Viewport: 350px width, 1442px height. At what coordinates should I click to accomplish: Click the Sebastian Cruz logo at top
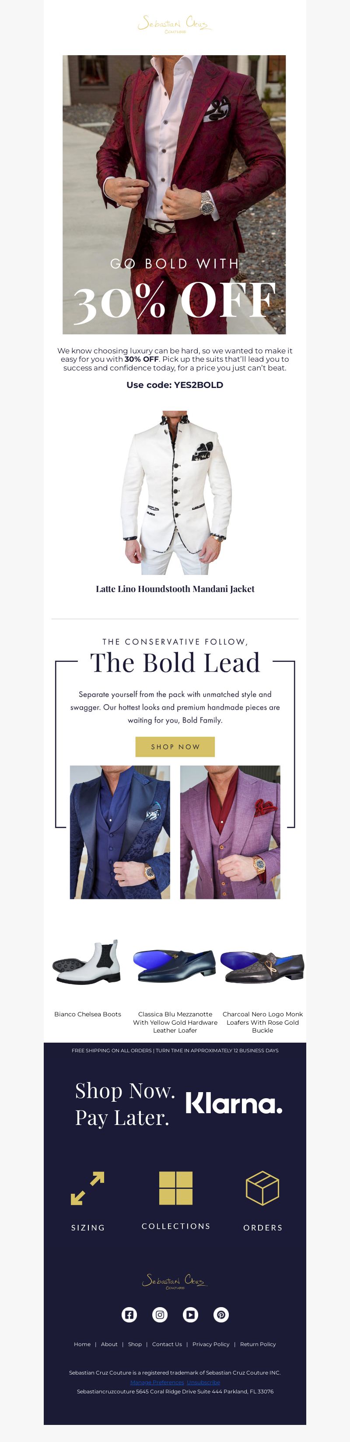point(175,25)
